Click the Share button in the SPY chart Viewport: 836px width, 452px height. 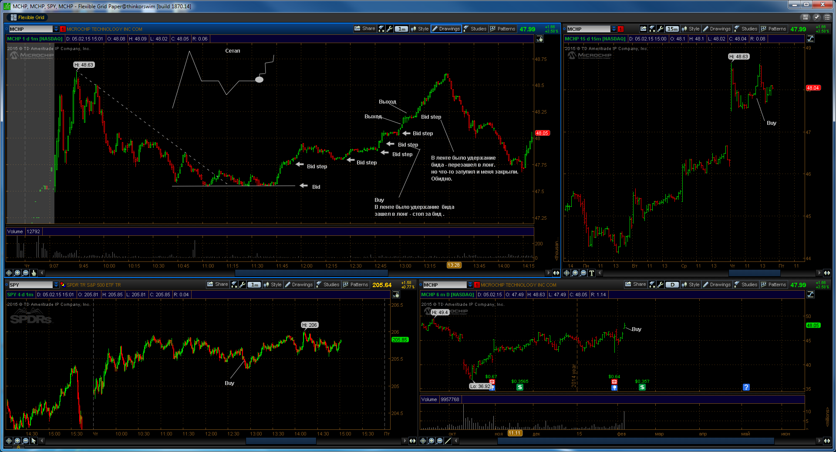[218, 285]
